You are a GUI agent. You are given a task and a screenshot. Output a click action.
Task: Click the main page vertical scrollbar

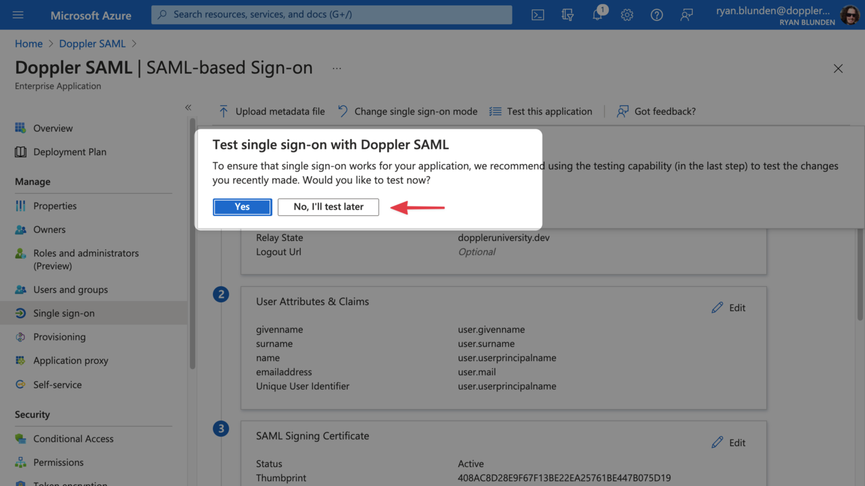(860, 273)
